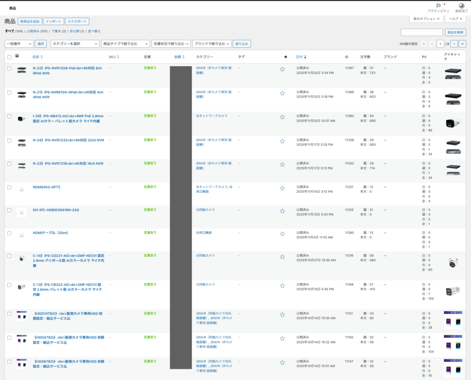Check the select-all checkbox in table header

pos(9,57)
